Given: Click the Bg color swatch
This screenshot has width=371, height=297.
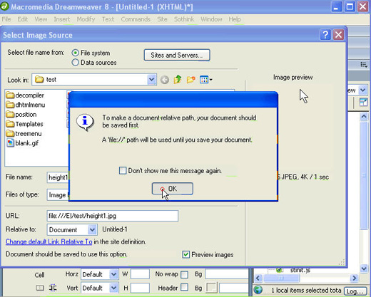Looking at the screenshot, I should (212, 288).
